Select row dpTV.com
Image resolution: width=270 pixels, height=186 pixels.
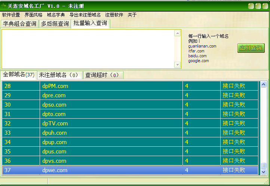tap(130, 123)
